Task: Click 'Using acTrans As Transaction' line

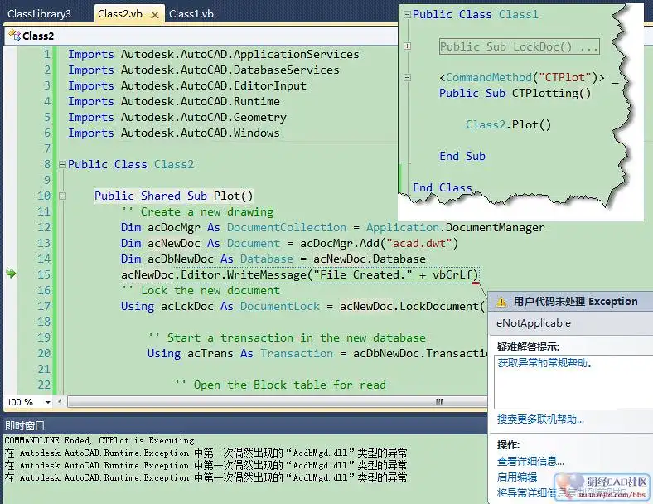Action: [317, 354]
